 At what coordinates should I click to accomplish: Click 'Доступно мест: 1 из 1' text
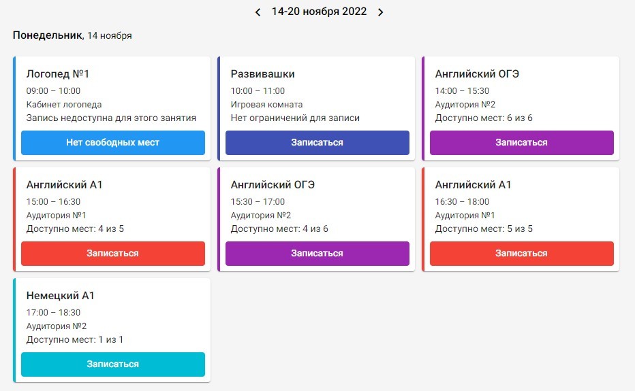click(x=75, y=339)
